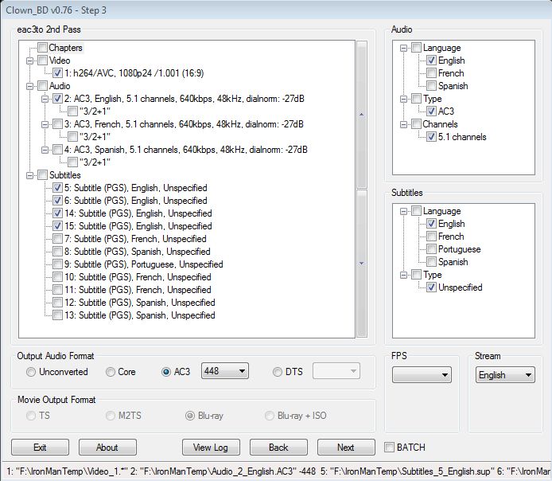Check the Language parent checkbox in Audio panel
This screenshot has height=481, width=552.
[416, 47]
